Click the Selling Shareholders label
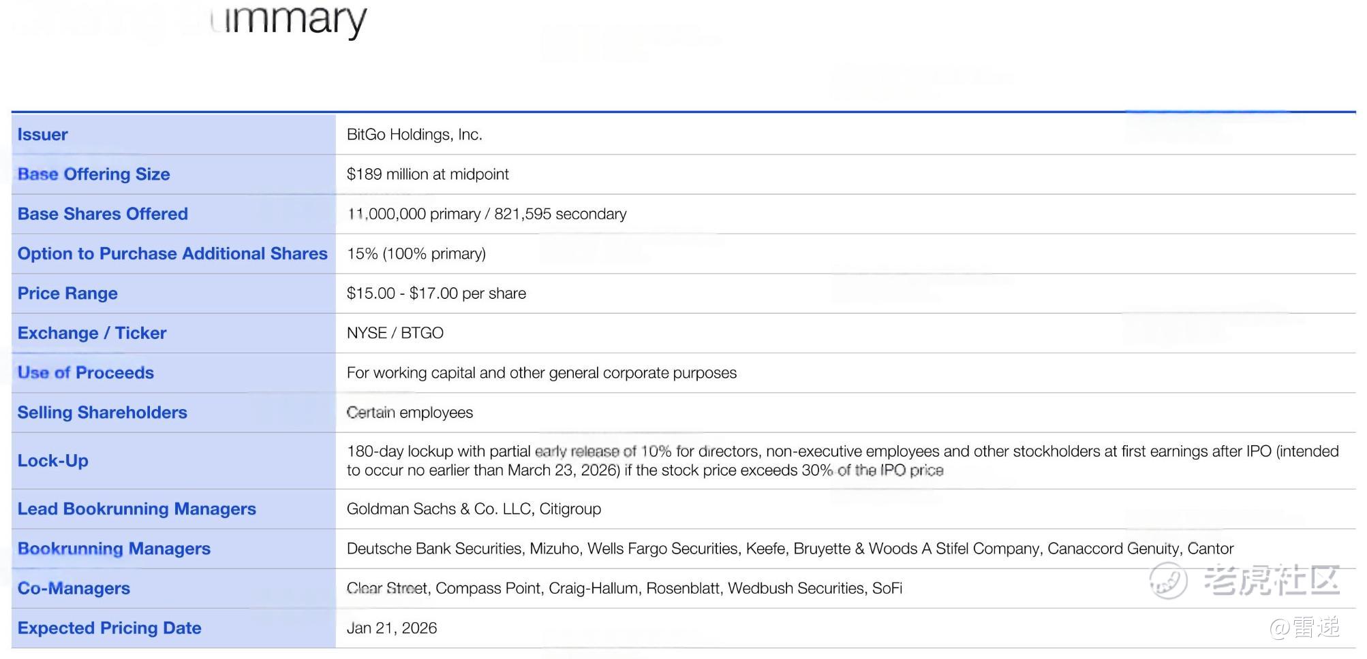The height and width of the screenshot is (659, 1367). (x=102, y=413)
